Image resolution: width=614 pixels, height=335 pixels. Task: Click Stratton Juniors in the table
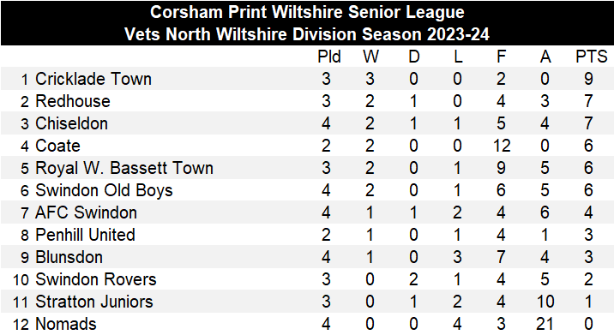pos(94,302)
